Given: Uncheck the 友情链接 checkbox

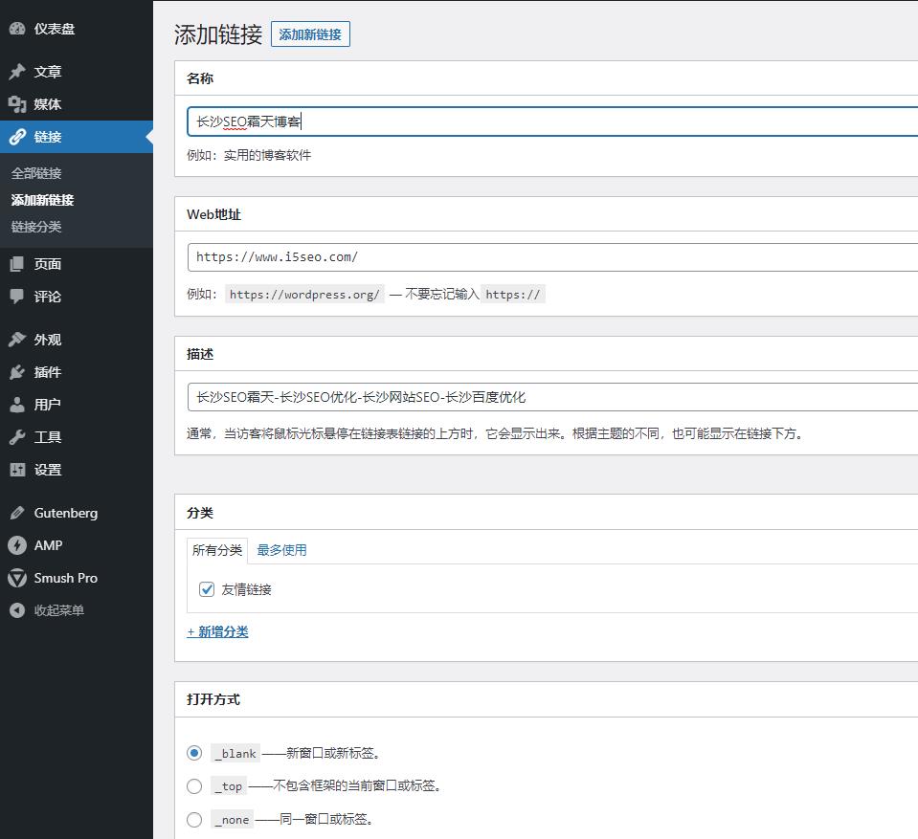Looking at the screenshot, I should (207, 589).
